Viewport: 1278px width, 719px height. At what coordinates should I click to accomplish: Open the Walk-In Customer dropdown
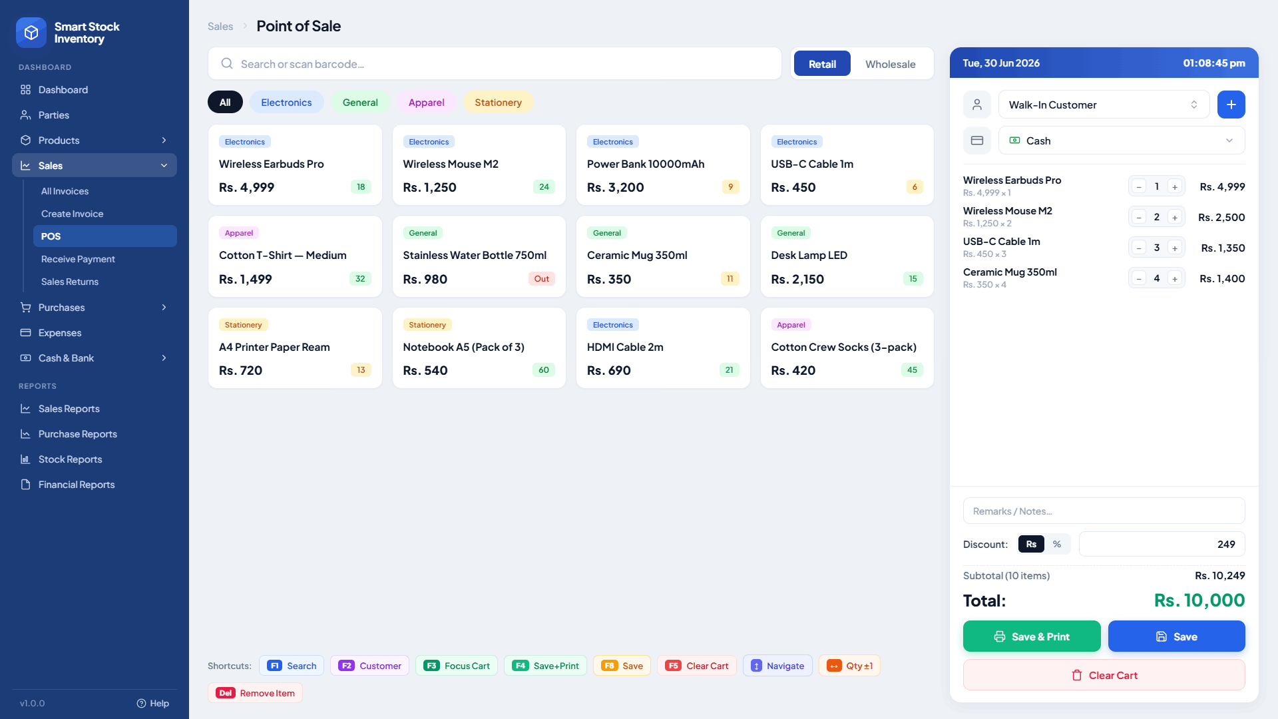1104,105
